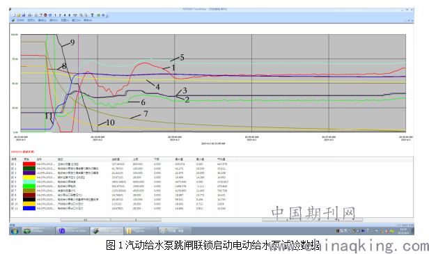Click the blue refresh toolbar icon

50,15
